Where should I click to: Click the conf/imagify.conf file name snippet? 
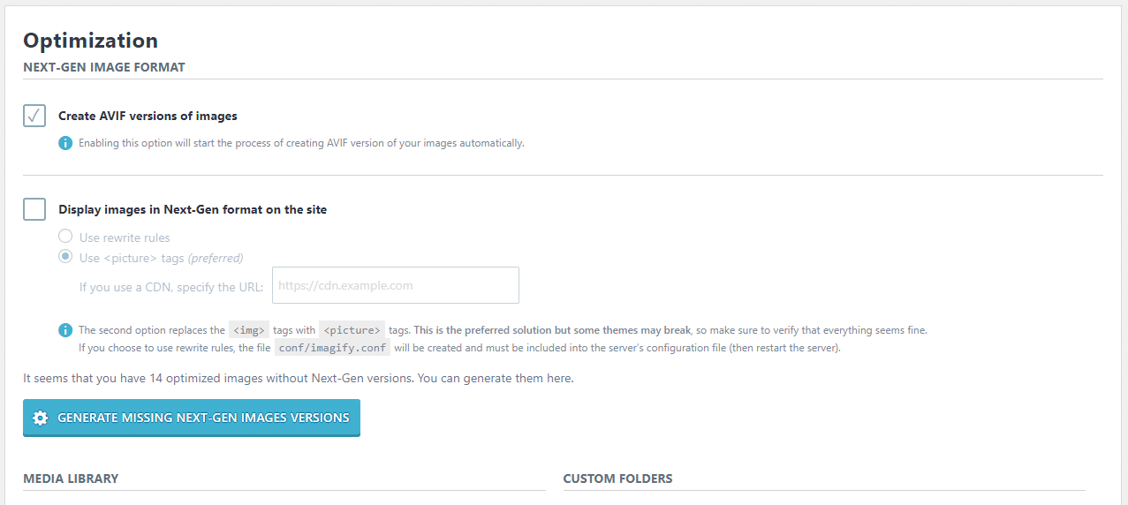[x=332, y=348]
